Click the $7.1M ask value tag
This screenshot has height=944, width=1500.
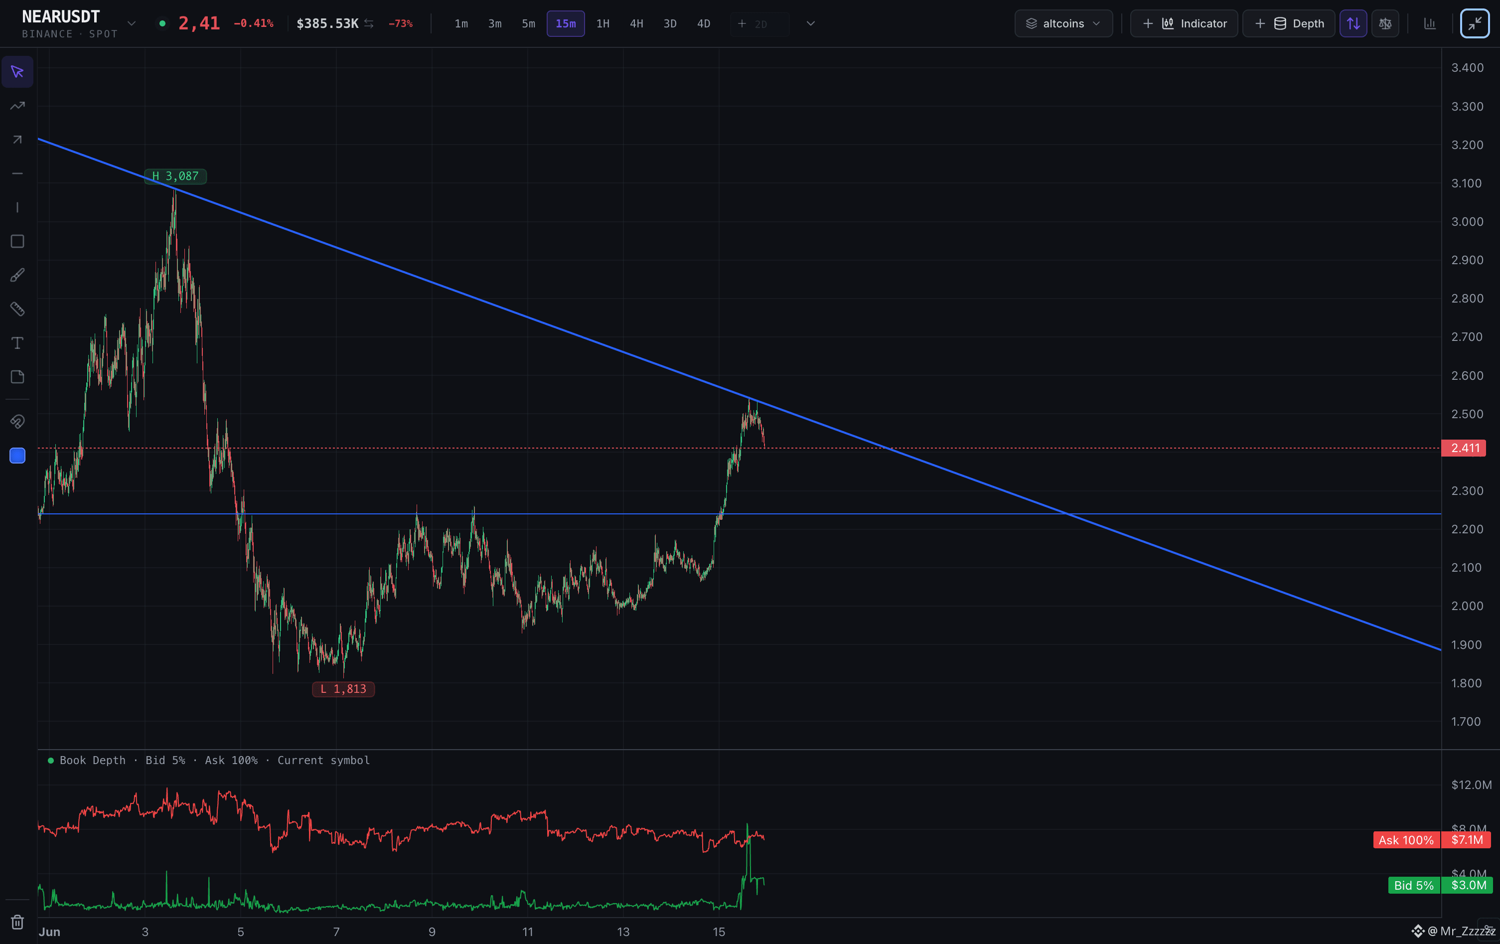(1467, 840)
